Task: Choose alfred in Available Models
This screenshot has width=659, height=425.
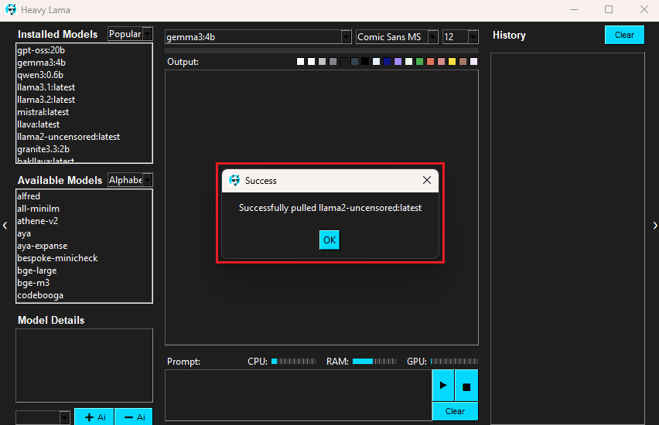Action: (x=29, y=196)
